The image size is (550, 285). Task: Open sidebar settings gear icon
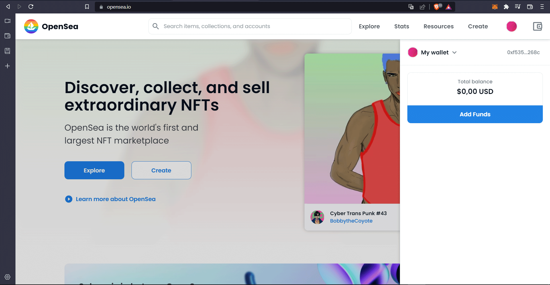pyautogui.click(x=8, y=277)
